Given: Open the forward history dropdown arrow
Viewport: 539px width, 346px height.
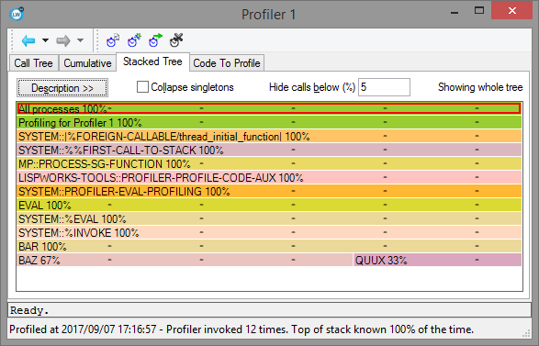Looking at the screenshot, I should pyautogui.click(x=80, y=40).
